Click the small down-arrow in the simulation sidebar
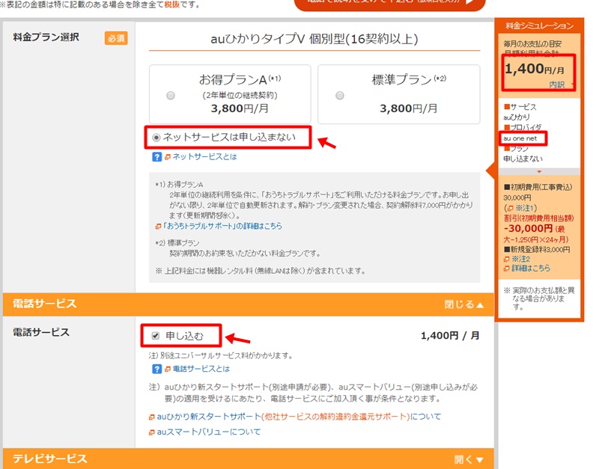Screen dimensions: 599x469 [539, 172]
